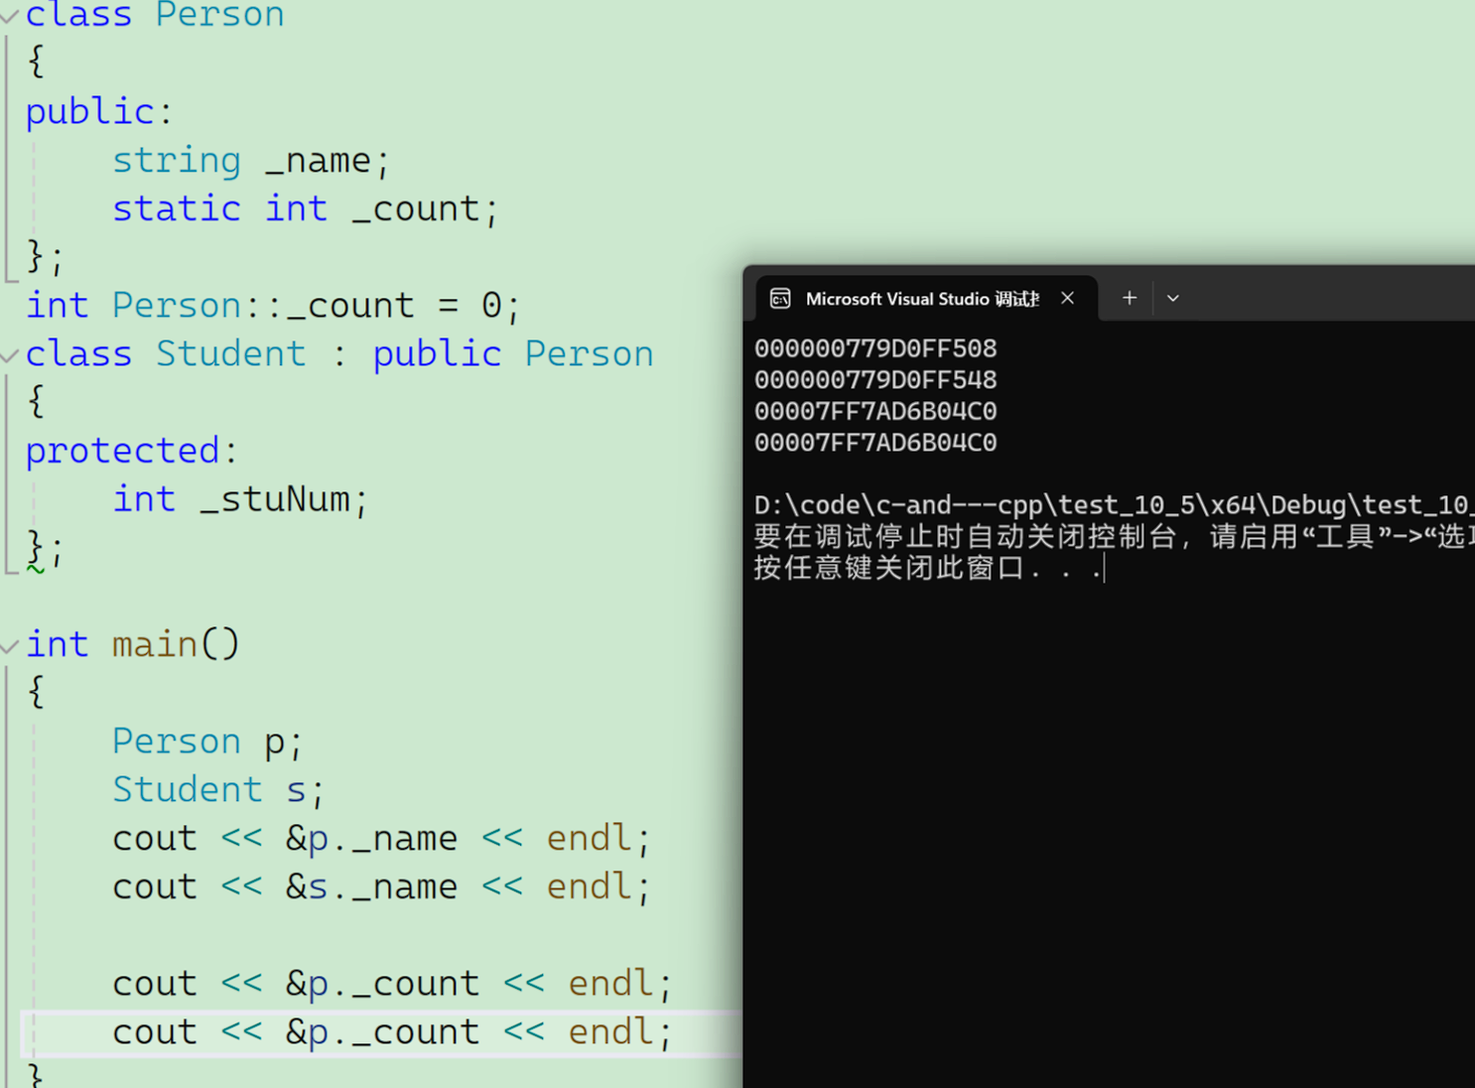
Task: Collapse the int main() function block
Action: point(9,646)
